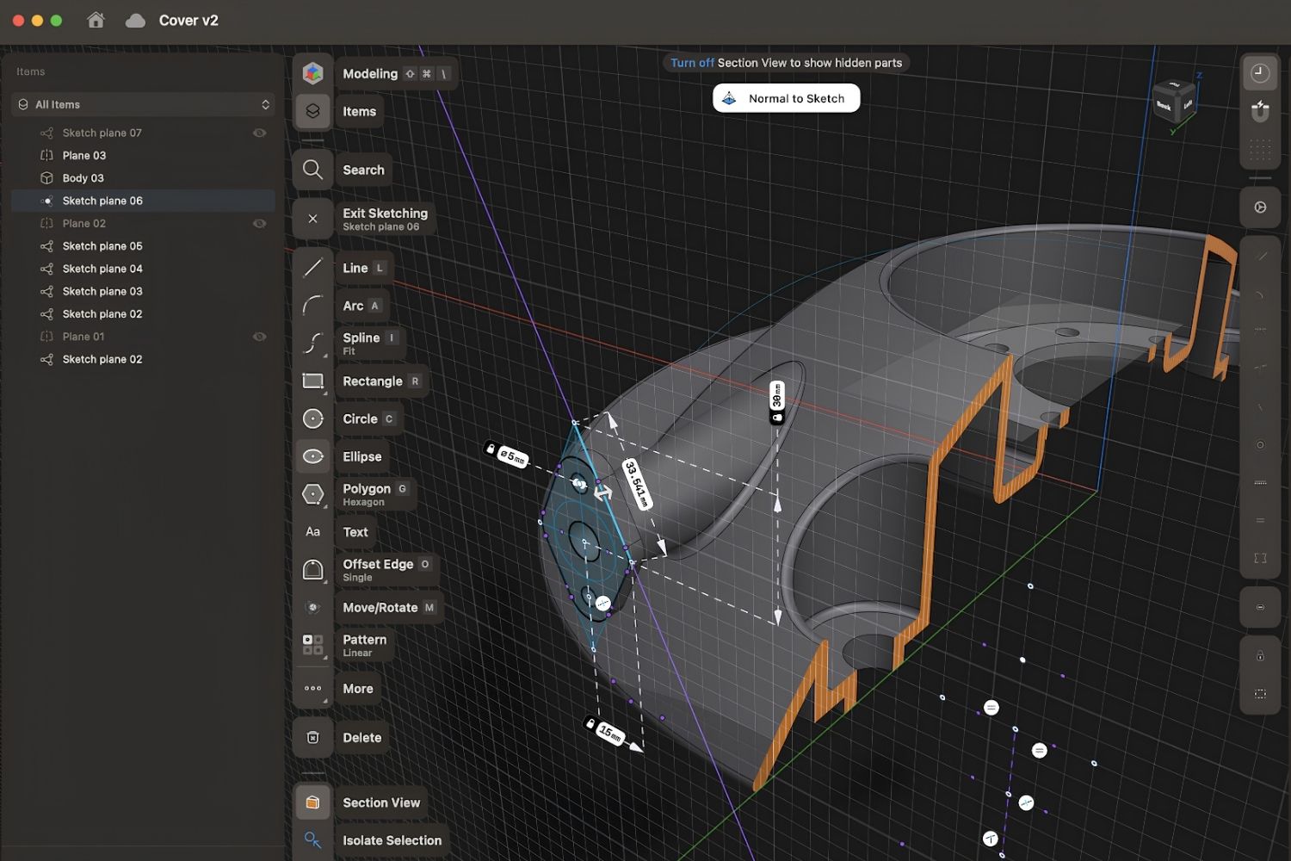The width and height of the screenshot is (1291, 861).
Task: Click the Items label button
Action: tap(359, 111)
